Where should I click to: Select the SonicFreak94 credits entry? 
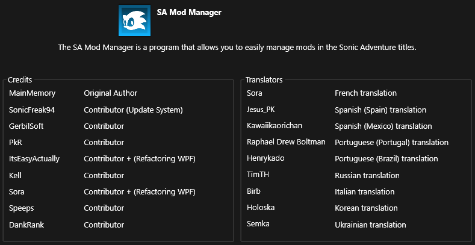coord(37,110)
